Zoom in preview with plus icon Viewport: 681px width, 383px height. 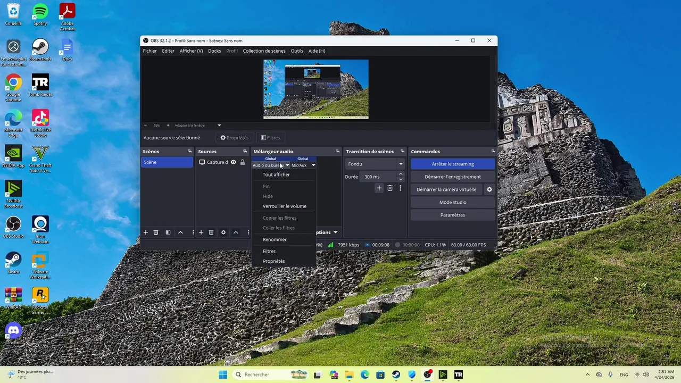click(x=168, y=126)
